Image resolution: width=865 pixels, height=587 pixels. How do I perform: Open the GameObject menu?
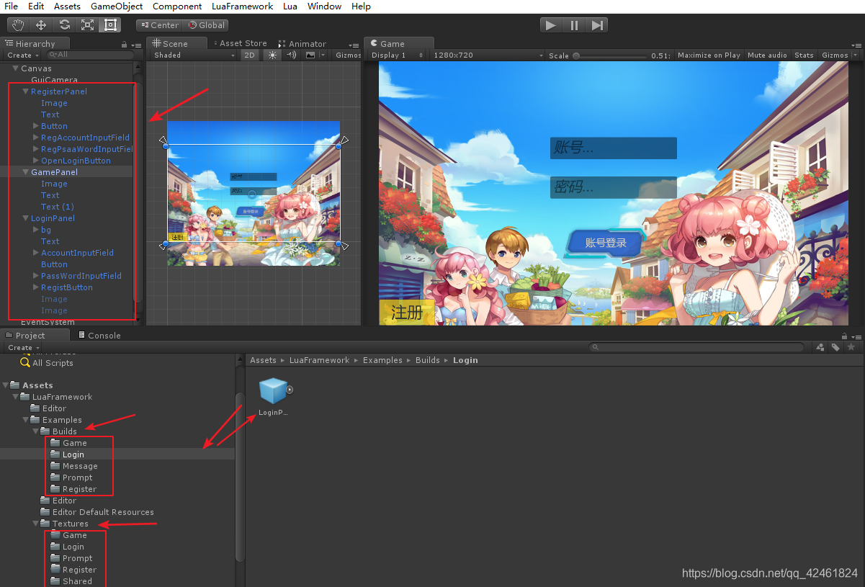[117, 6]
